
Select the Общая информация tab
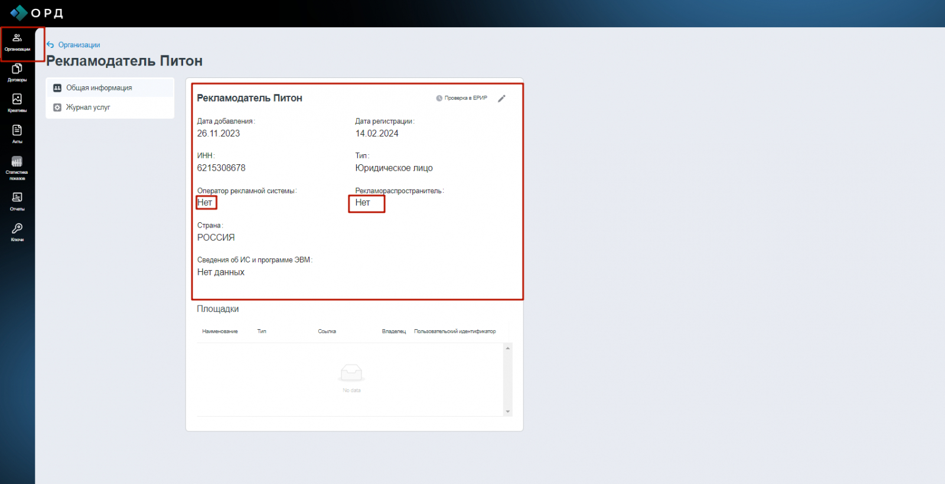click(110, 87)
